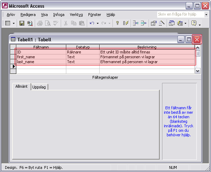This screenshot has height=172, width=211.
Task: Click the 'Skriv en fråga för hjälp' box
Action: coord(180,15)
